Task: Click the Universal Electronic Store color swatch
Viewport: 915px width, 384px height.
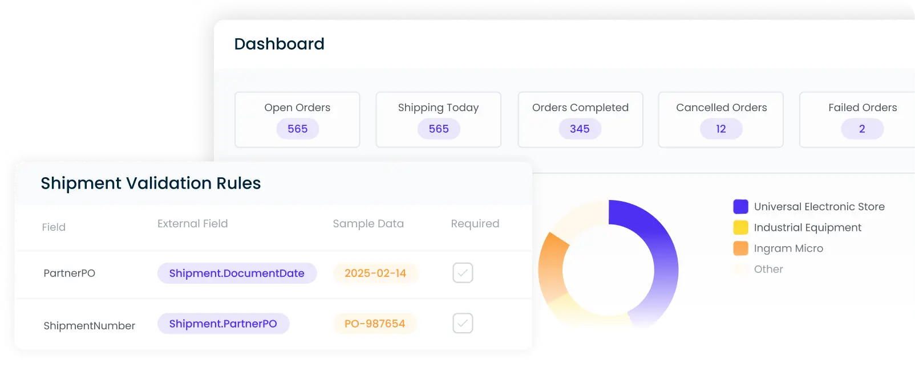Action: pyautogui.click(x=740, y=207)
